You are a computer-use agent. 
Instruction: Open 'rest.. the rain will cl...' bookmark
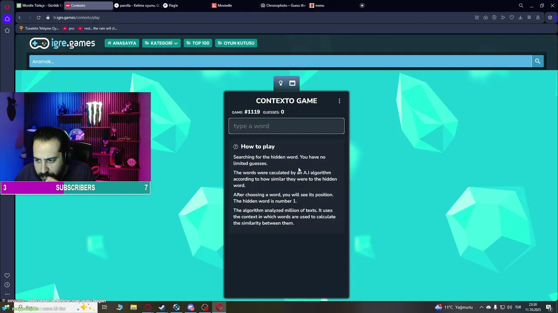coord(98,28)
